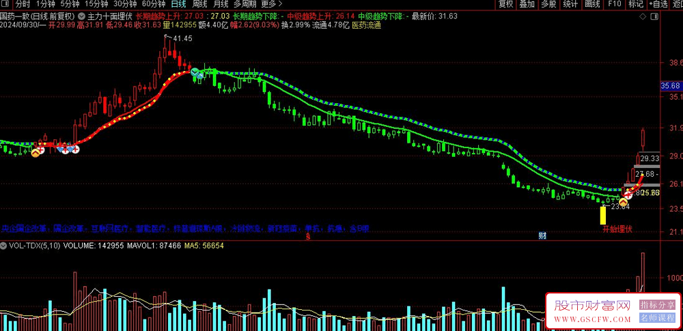Image resolution: width=683 pixels, height=331 pixels.
Task: Select the 周线 weekly chart tab
Action: pyautogui.click(x=199, y=4)
